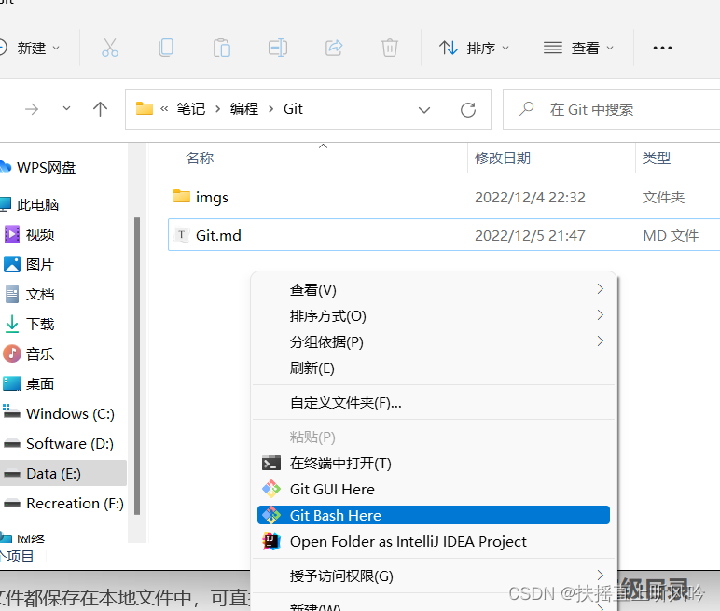Image resolution: width=720 pixels, height=611 pixels.
Task: Select Windows (C:) drive
Action: [70, 413]
